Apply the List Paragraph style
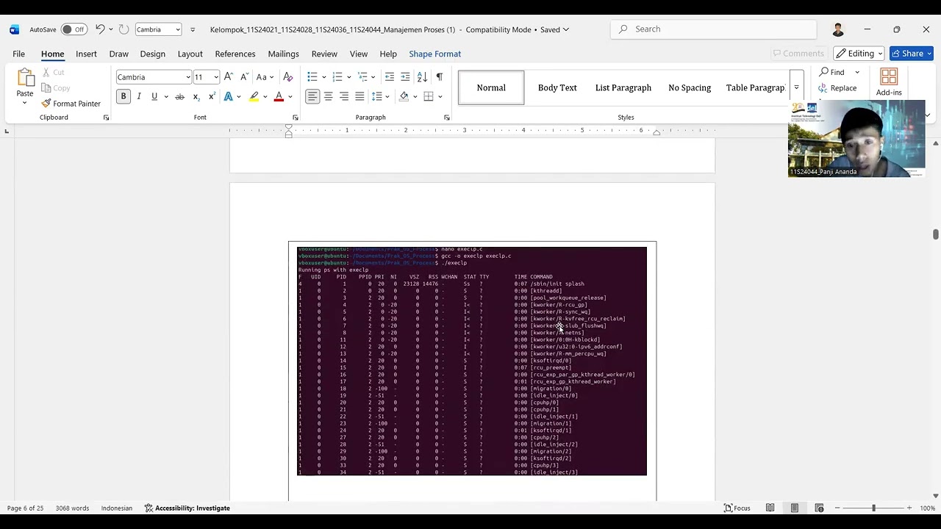The height and width of the screenshot is (529, 941). pos(623,87)
